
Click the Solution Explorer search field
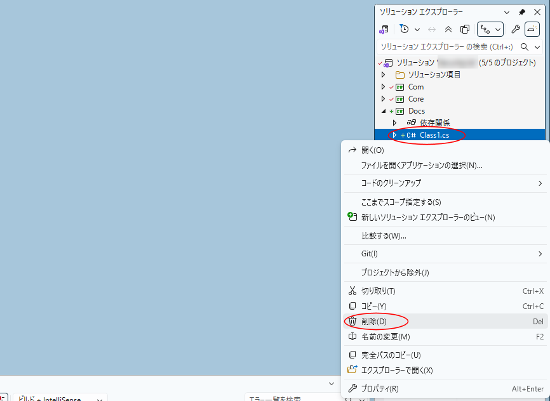[446, 47]
